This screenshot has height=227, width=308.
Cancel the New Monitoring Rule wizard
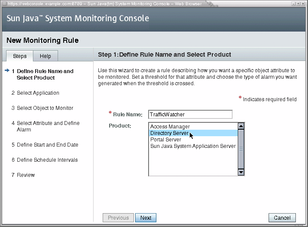[282, 218]
